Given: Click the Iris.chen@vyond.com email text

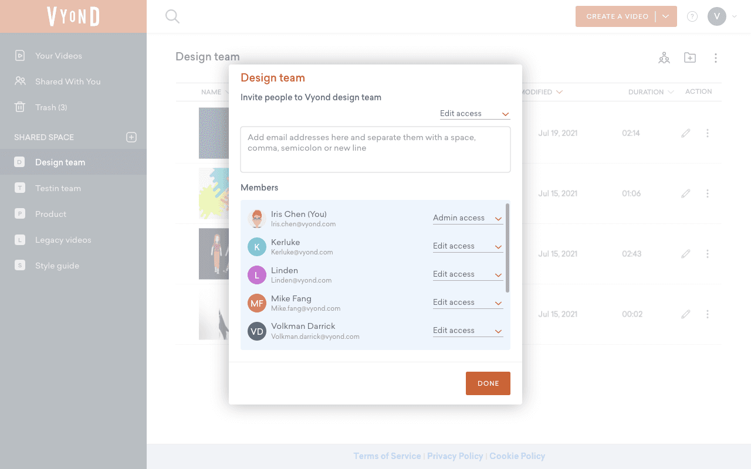Looking at the screenshot, I should [303, 225].
